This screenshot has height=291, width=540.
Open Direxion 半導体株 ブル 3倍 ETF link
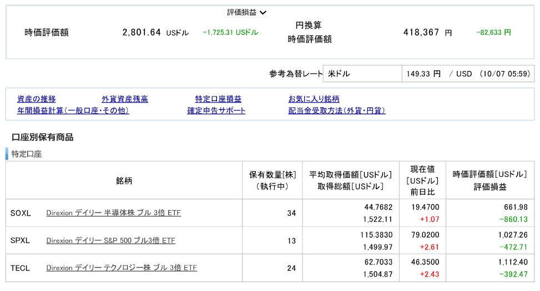(114, 213)
